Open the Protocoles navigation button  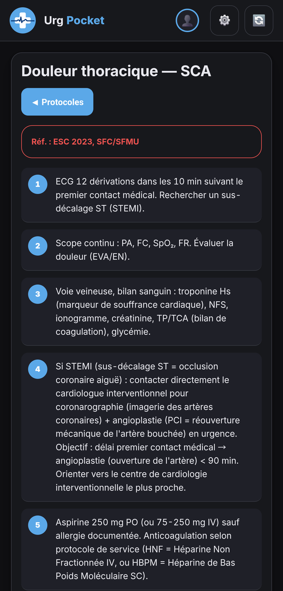(x=57, y=102)
